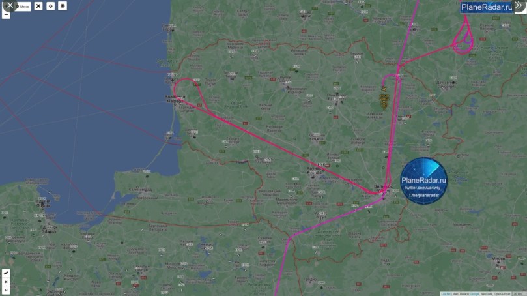Click the yellow aircraft icon on track

pos(384,89)
